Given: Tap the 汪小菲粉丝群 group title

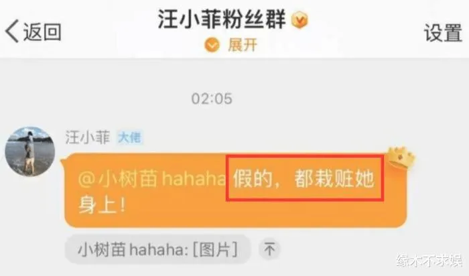Looking at the screenshot, I should (x=222, y=19).
